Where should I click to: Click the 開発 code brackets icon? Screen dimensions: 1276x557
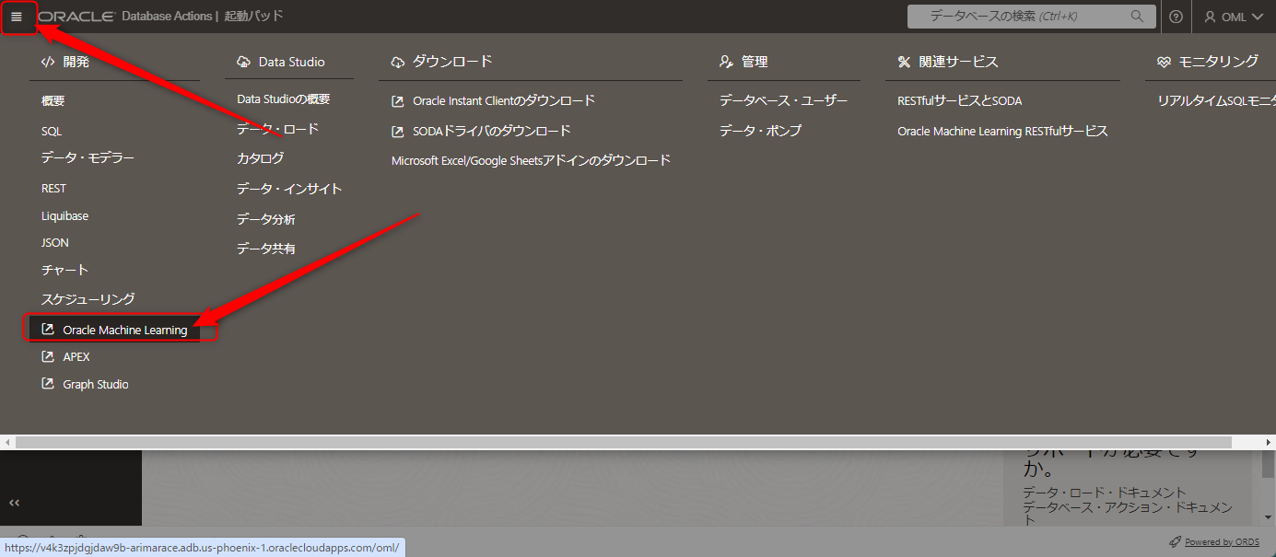(x=48, y=62)
